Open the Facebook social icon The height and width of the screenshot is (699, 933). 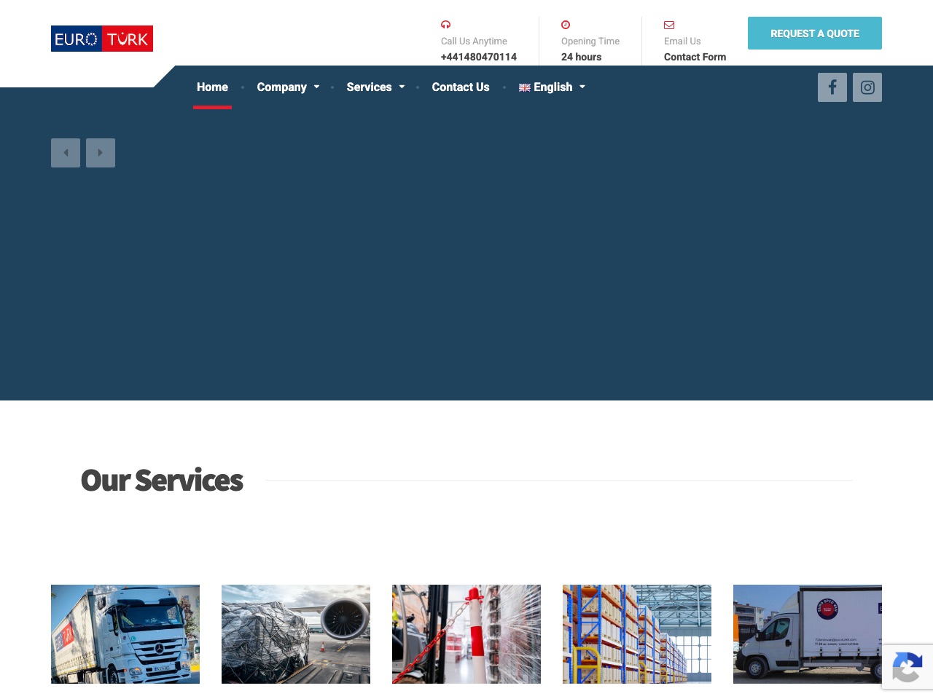click(832, 87)
